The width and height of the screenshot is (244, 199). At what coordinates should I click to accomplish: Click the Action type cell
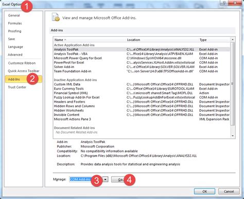pos(204,93)
